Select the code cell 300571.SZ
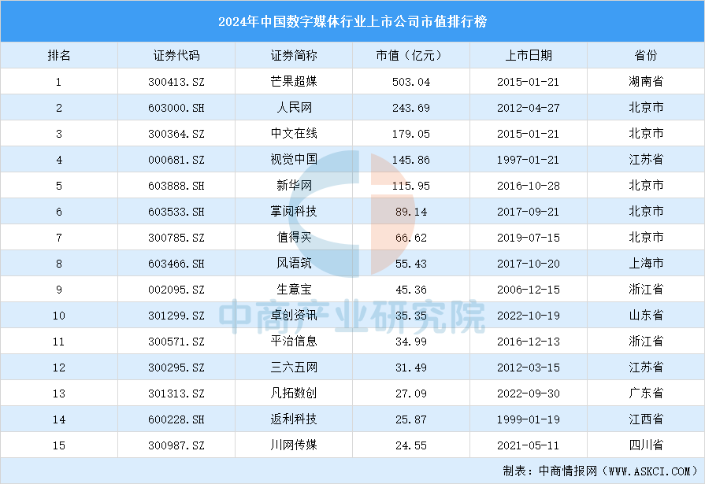705x484 pixels. tap(176, 342)
